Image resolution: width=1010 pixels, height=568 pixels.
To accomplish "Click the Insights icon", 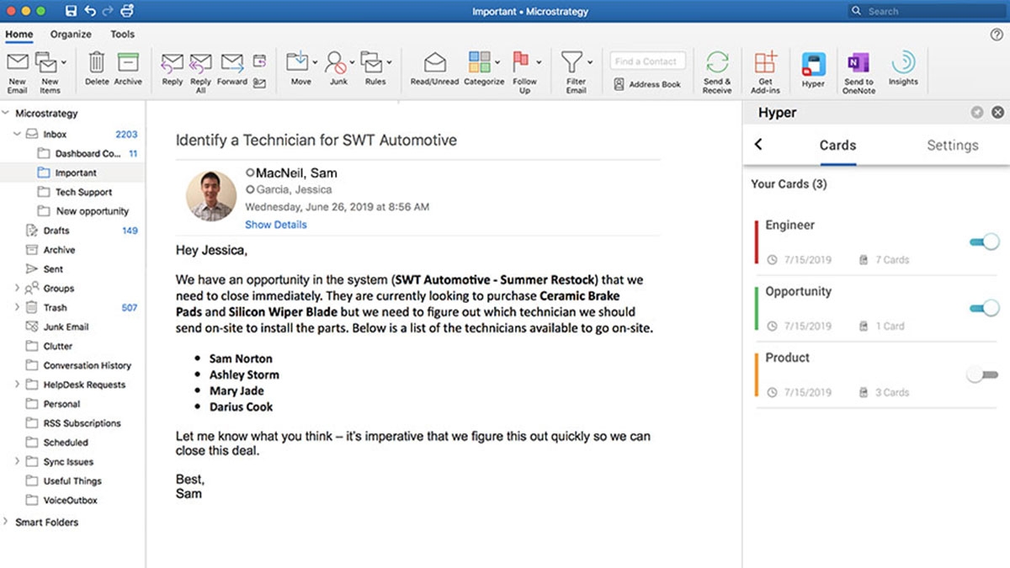I will pyautogui.click(x=903, y=70).
